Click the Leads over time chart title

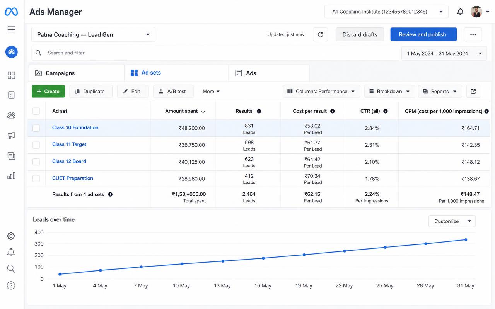(54, 219)
